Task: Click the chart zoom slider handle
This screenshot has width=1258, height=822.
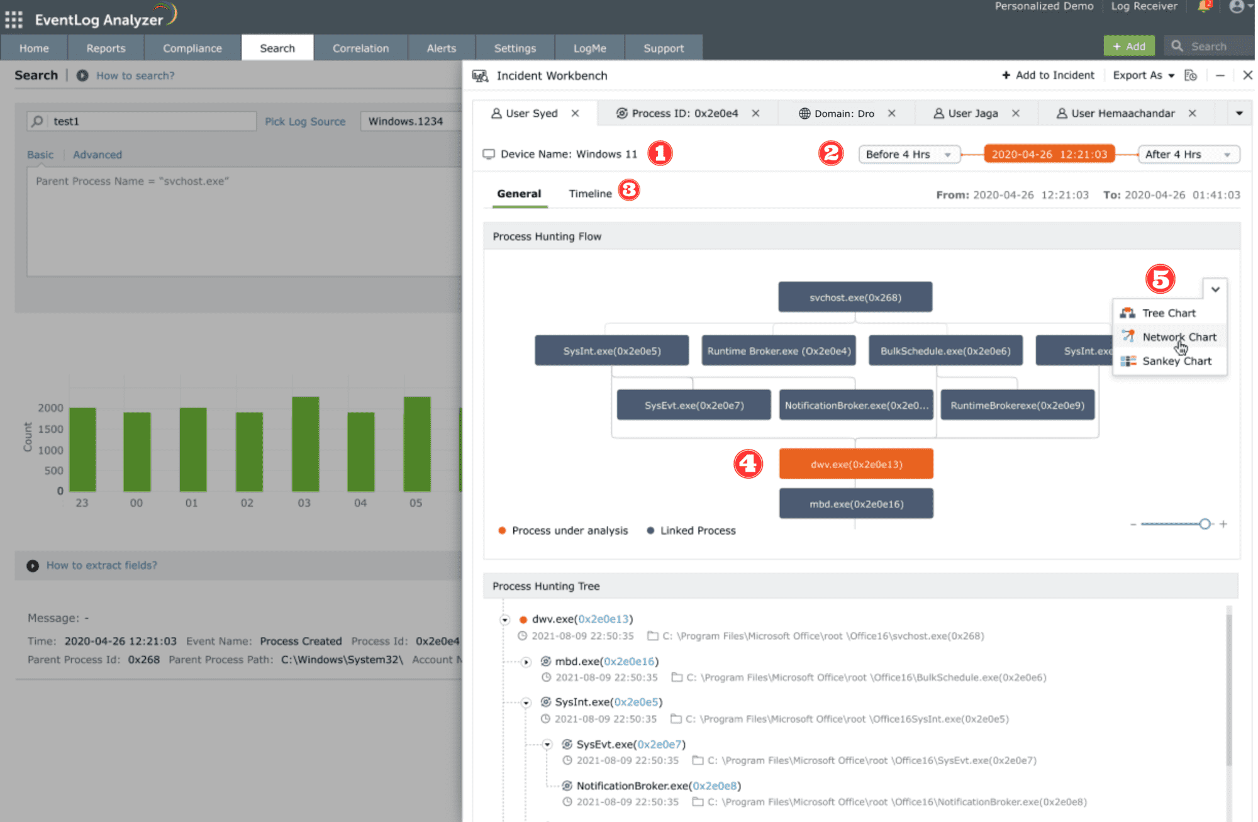Action: pos(1205,524)
